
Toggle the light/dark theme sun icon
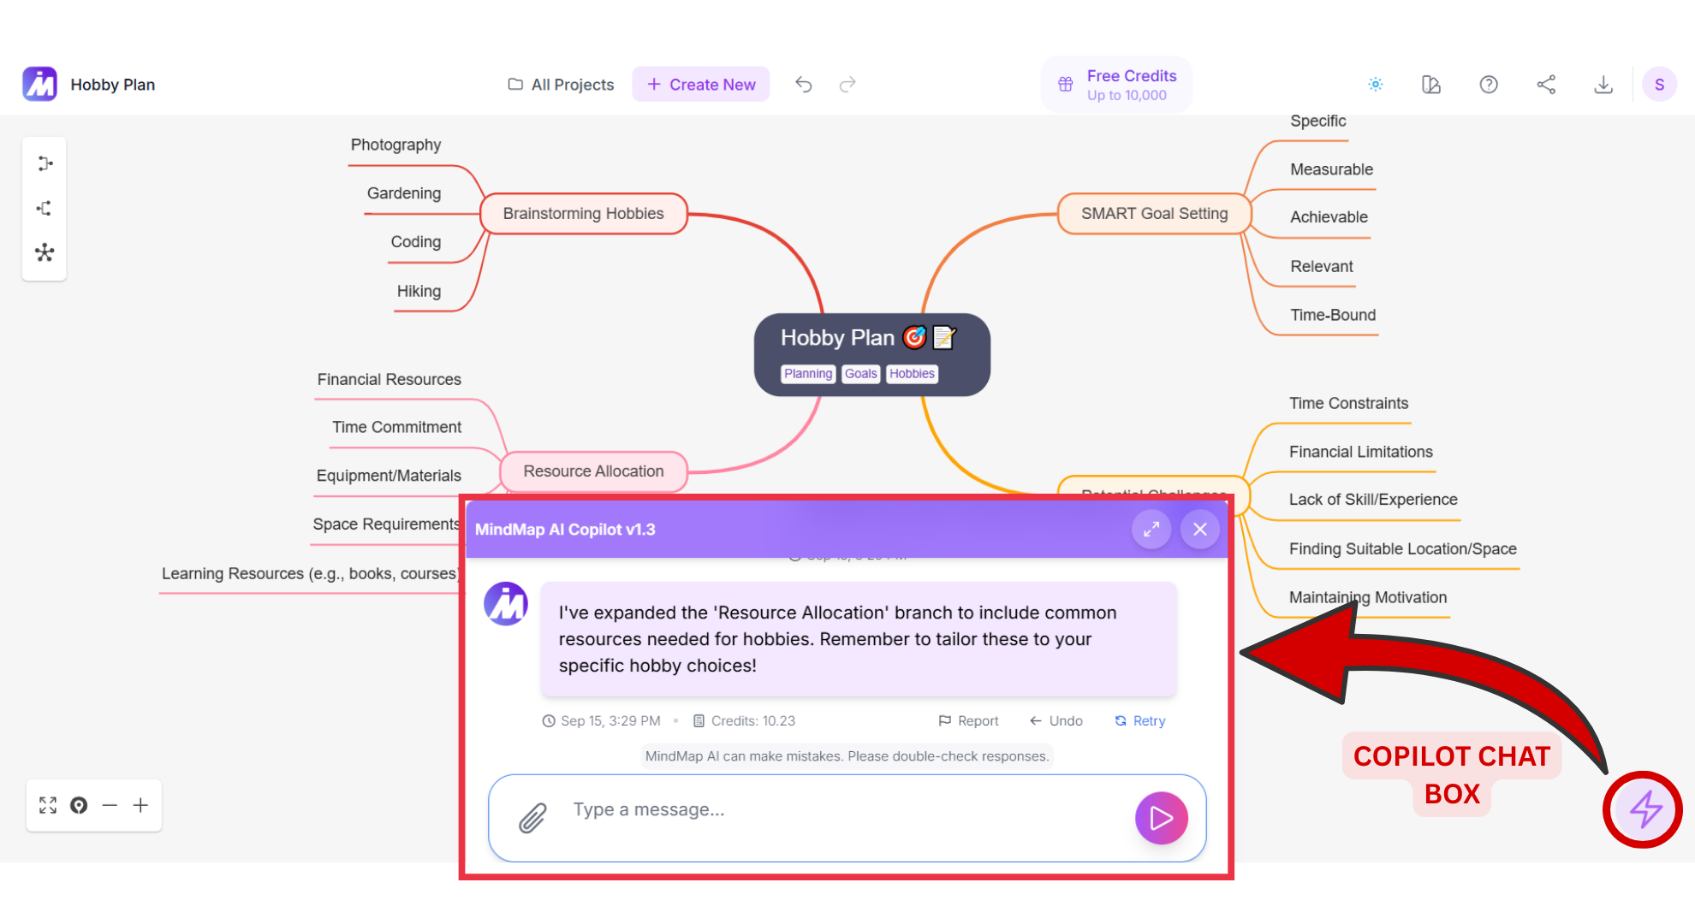[1375, 84]
